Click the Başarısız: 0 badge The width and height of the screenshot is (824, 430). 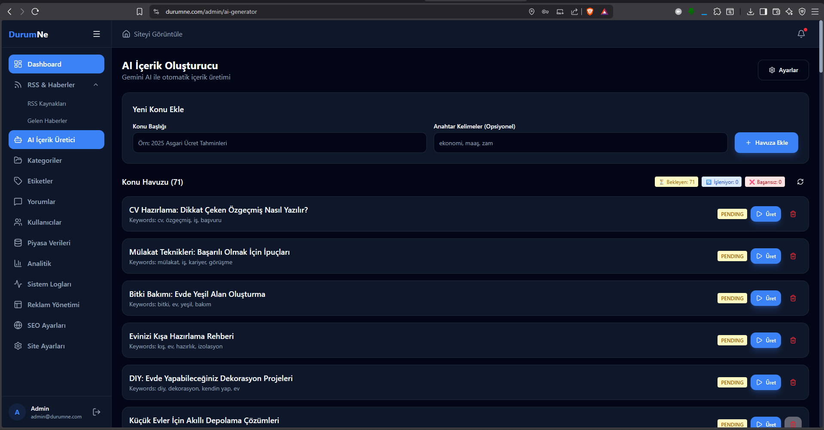765,182
